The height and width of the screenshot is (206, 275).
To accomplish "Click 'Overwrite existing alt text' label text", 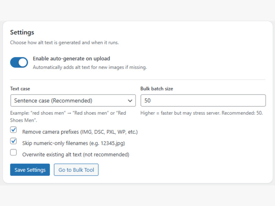I will coord(76,154).
